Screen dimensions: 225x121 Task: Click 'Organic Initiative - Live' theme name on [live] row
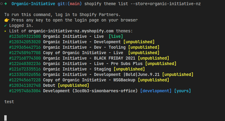73,36
